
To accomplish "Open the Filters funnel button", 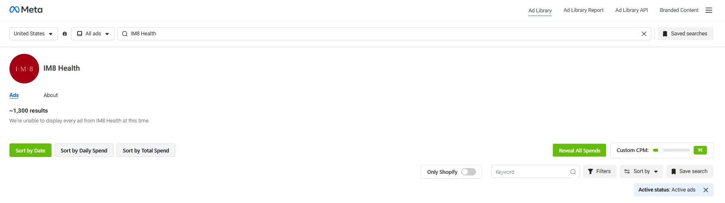I will click(599, 171).
